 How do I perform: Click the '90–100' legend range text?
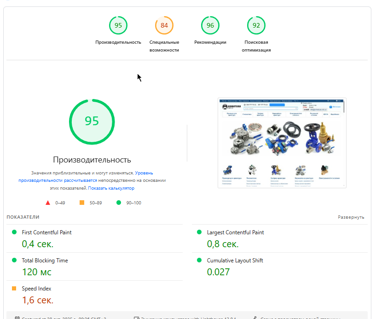(x=134, y=203)
